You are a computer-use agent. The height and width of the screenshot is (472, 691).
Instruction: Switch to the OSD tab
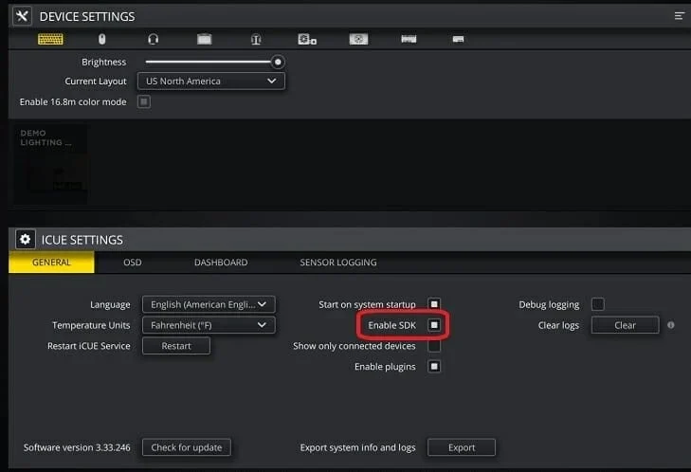pyautogui.click(x=132, y=263)
